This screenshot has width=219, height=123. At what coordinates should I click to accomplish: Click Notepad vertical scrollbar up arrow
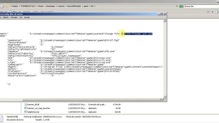tap(165, 21)
